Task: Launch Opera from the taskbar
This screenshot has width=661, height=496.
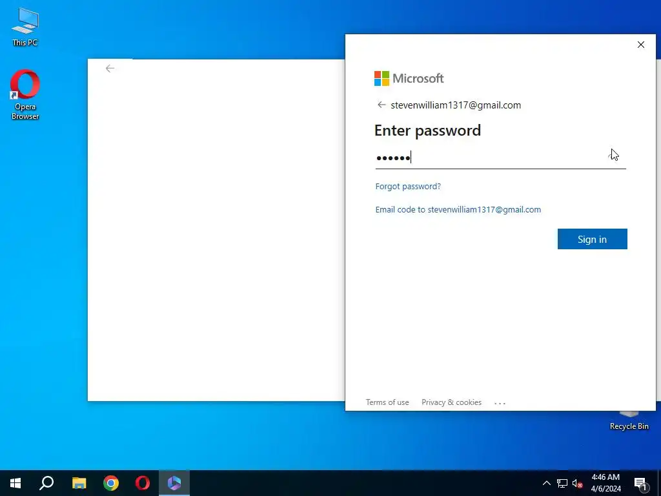Action: pyautogui.click(x=143, y=483)
